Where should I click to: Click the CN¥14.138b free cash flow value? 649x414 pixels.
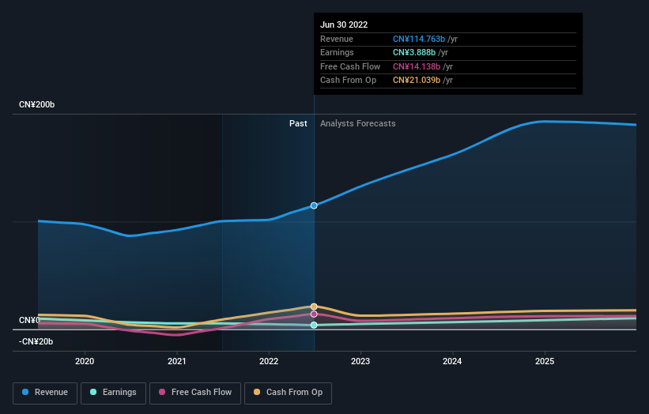(x=417, y=66)
